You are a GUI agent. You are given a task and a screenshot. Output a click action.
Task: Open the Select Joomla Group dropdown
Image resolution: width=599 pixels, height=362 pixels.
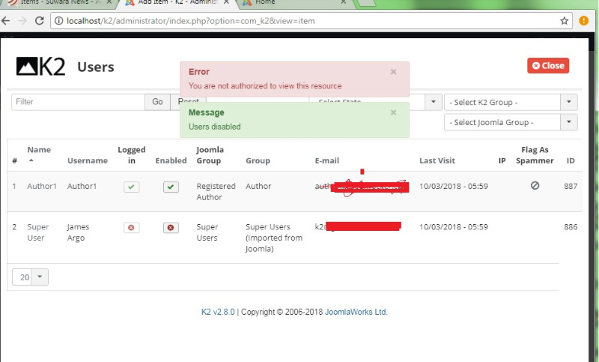pyautogui.click(x=511, y=122)
